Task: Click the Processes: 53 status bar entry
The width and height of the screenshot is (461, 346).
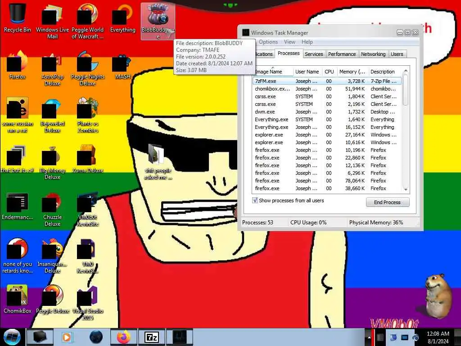Action: coord(258,223)
